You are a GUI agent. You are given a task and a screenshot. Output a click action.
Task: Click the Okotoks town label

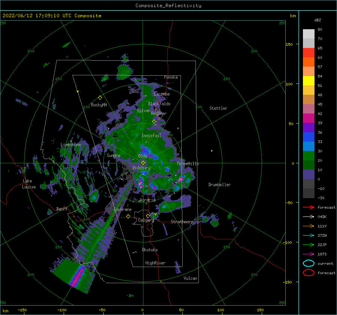click(x=150, y=250)
